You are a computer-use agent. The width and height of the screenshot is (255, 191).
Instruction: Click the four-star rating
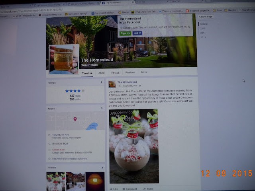click(x=75, y=91)
